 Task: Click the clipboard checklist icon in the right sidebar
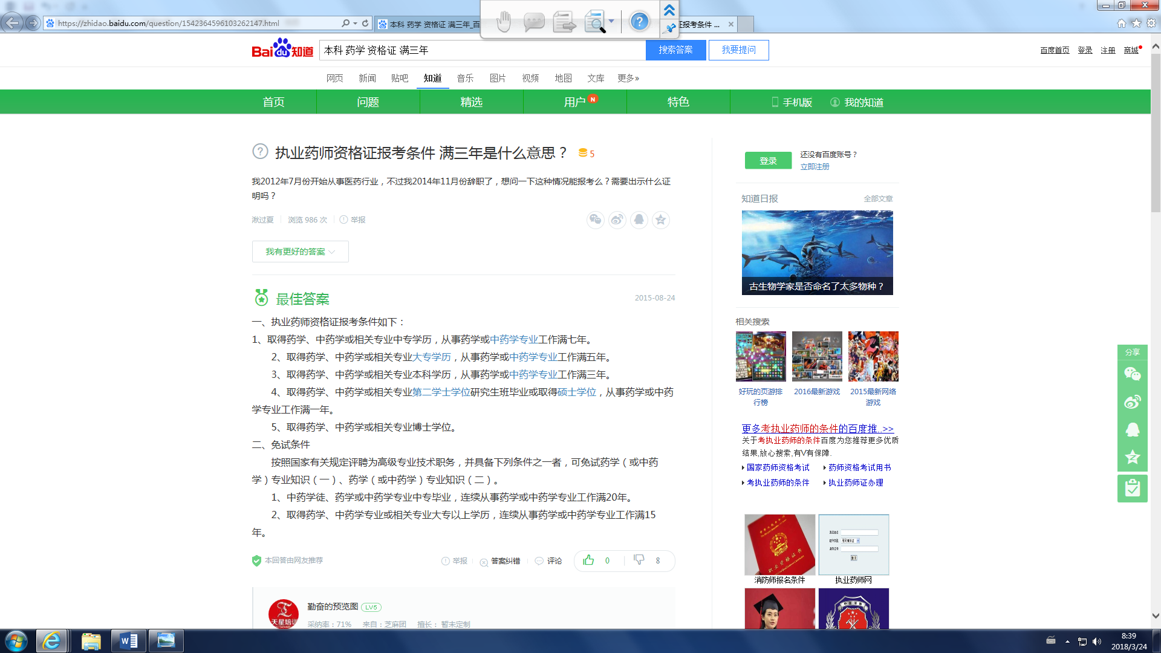coord(1132,489)
